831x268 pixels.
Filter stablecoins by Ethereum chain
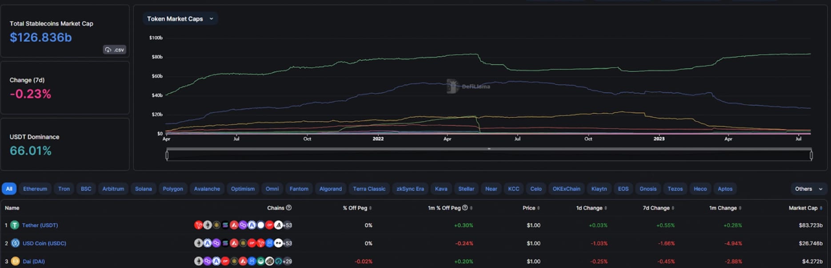[35, 189]
